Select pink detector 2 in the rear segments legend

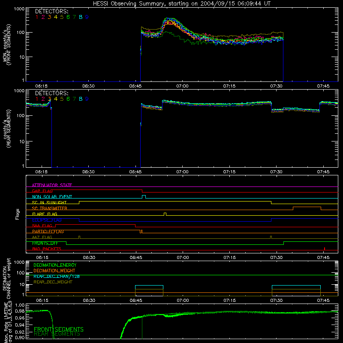pos(43,99)
